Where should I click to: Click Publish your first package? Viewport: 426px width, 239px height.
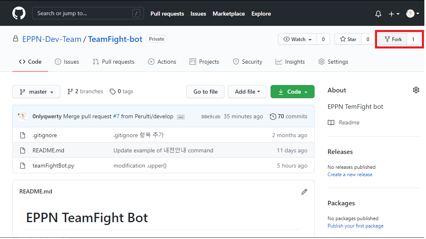click(355, 226)
